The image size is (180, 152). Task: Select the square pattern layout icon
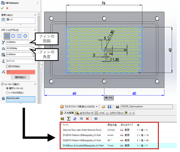[x=19, y=36]
